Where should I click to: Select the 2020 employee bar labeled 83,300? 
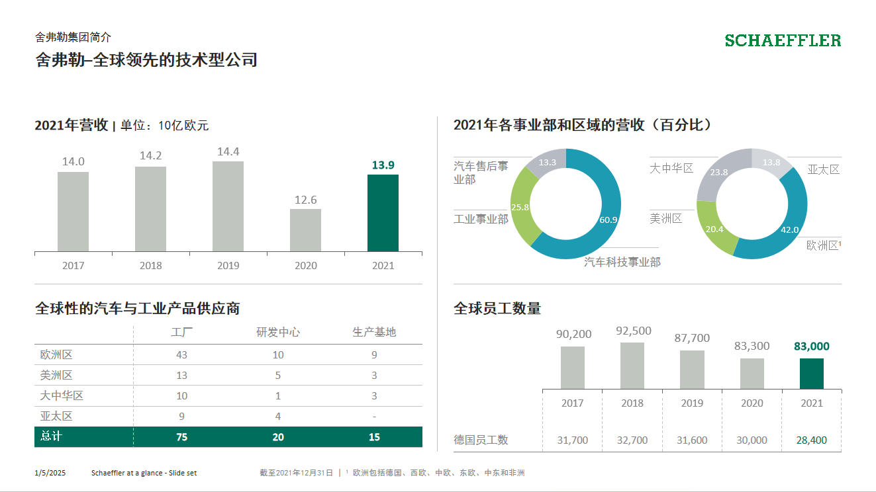click(x=752, y=374)
